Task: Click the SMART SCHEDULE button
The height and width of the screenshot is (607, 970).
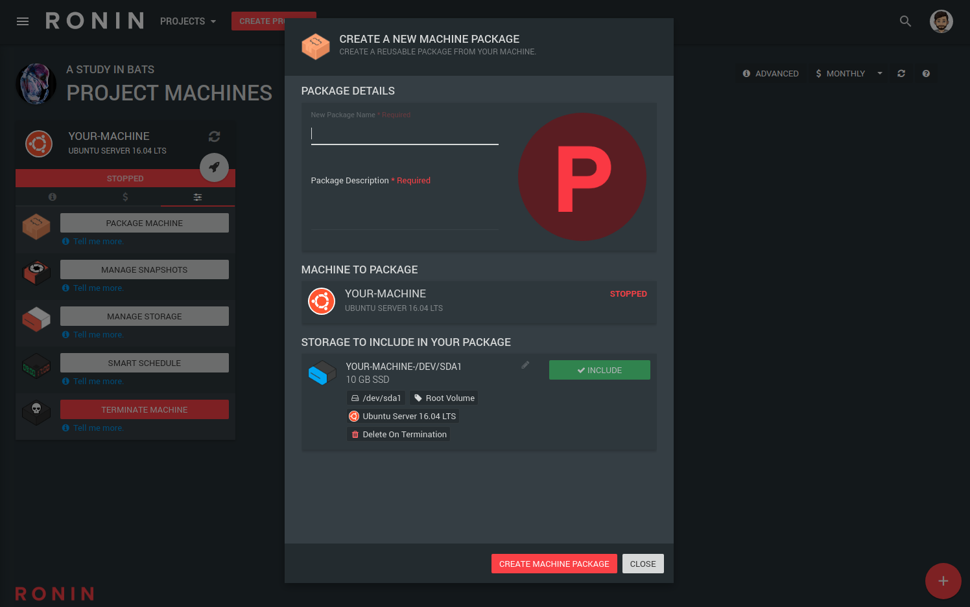Action: (x=145, y=363)
